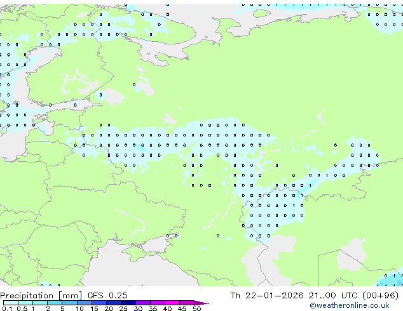The height and width of the screenshot is (311, 403).
Task: Pick the legend swatch between 40 and 45
Action: pos(172,303)
